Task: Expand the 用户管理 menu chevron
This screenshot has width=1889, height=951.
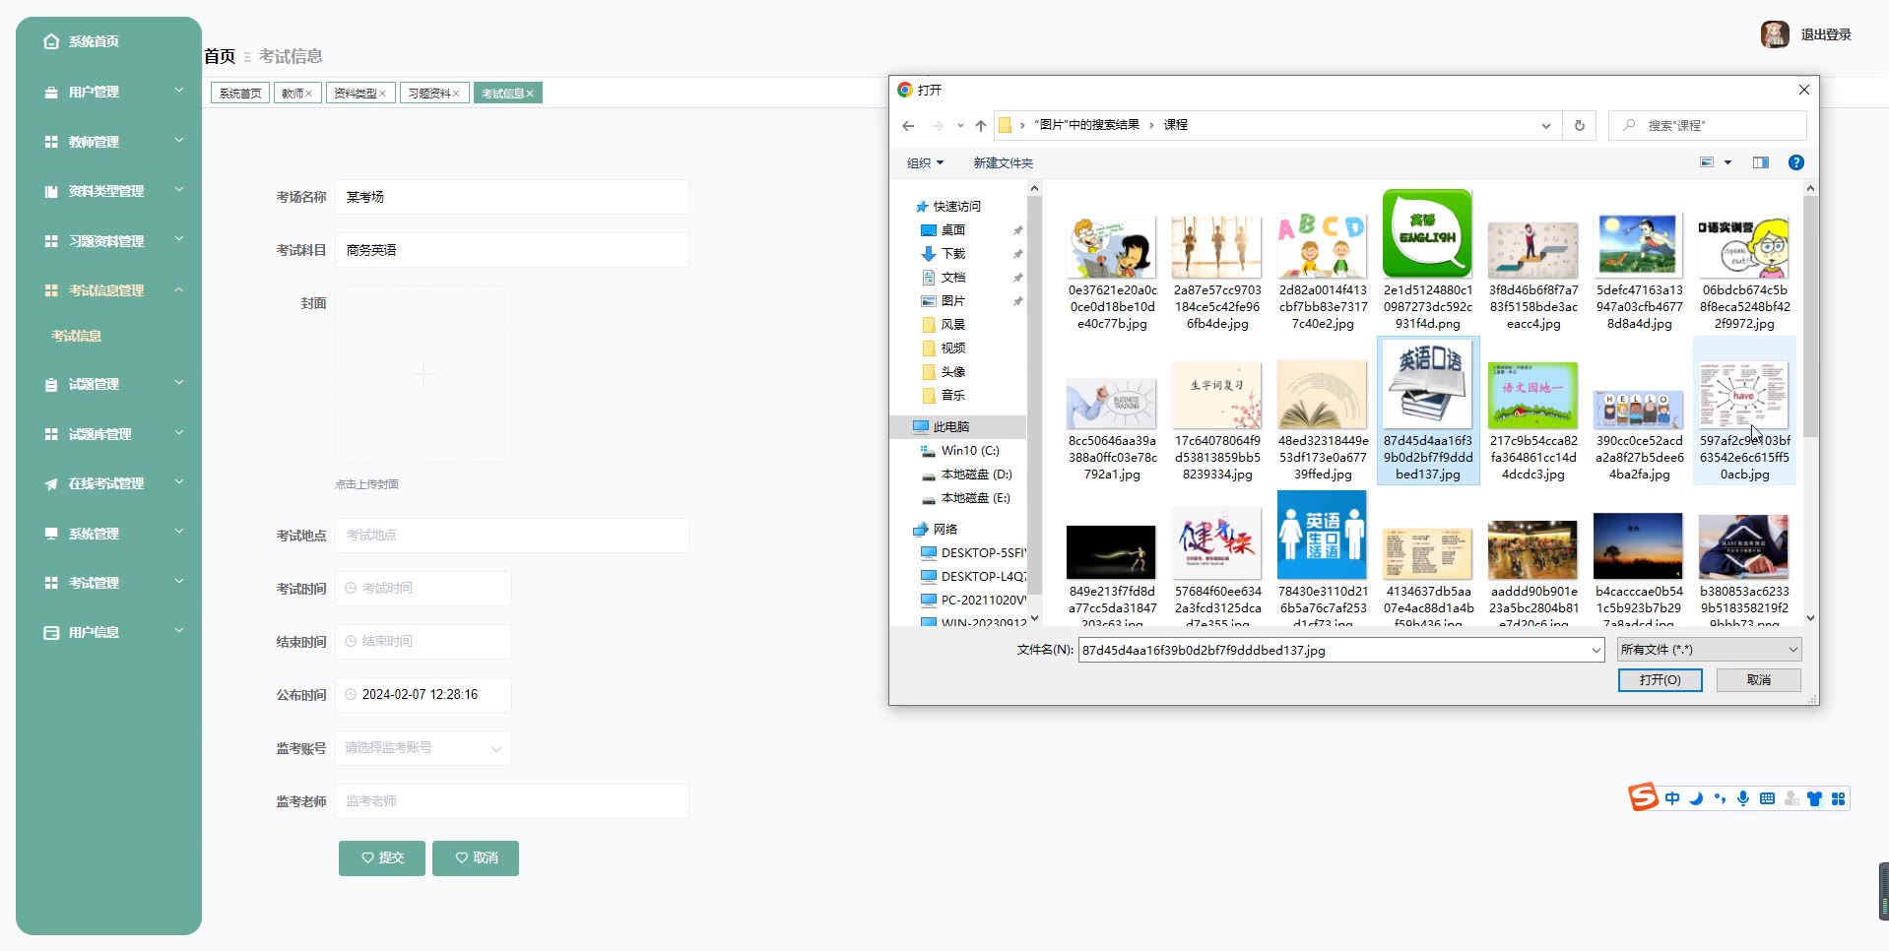Action: [179, 91]
